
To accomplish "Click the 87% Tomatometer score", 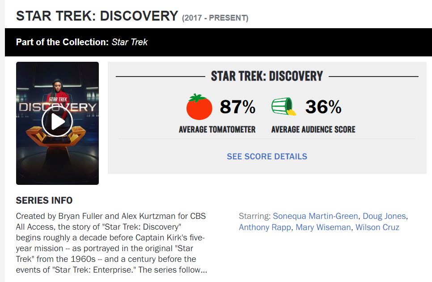I will point(237,107).
